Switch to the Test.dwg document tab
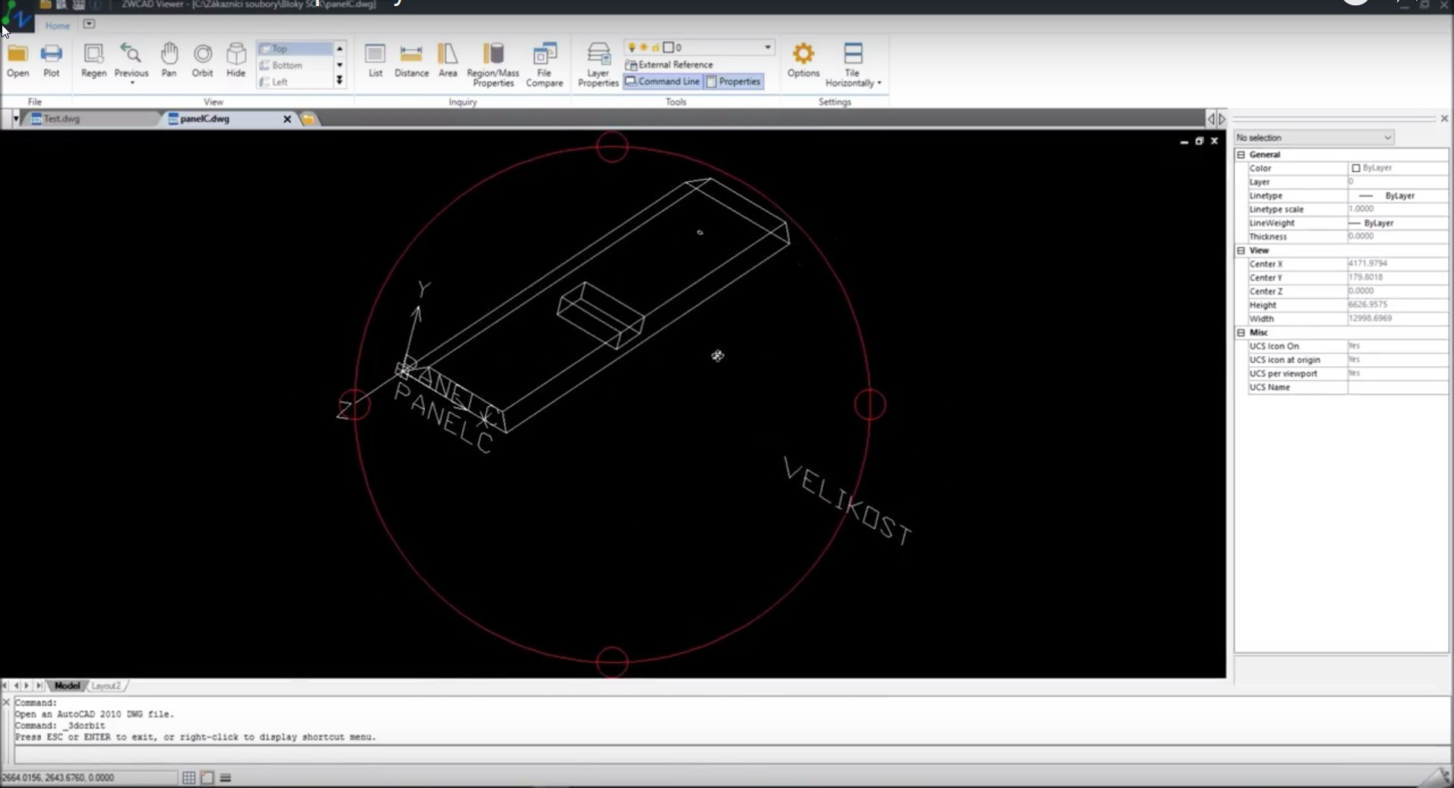The height and width of the screenshot is (788, 1454). click(61, 119)
